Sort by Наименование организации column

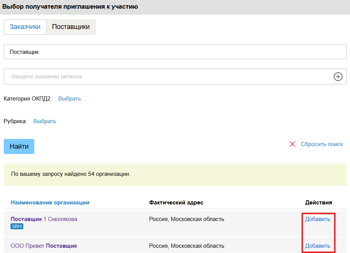click(x=50, y=203)
